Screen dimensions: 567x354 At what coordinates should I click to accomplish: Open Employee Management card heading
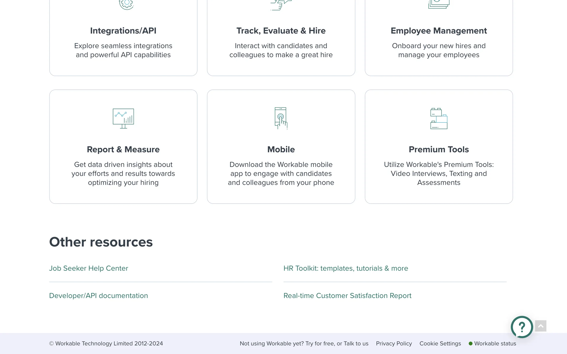pyautogui.click(x=439, y=31)
